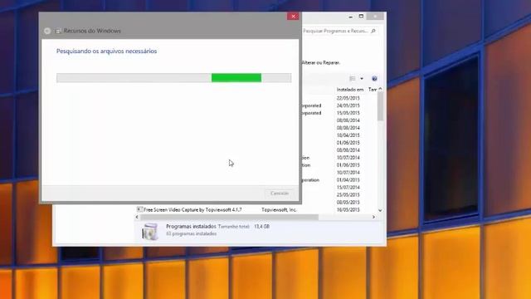Click the horizontal scrollbar left arrow

[x=137, y=217]
